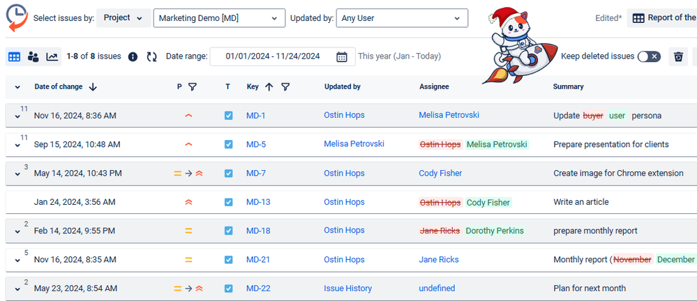Open the Report of the saved report button
This screenshot has width=697, height=301.
click(662, 18)
